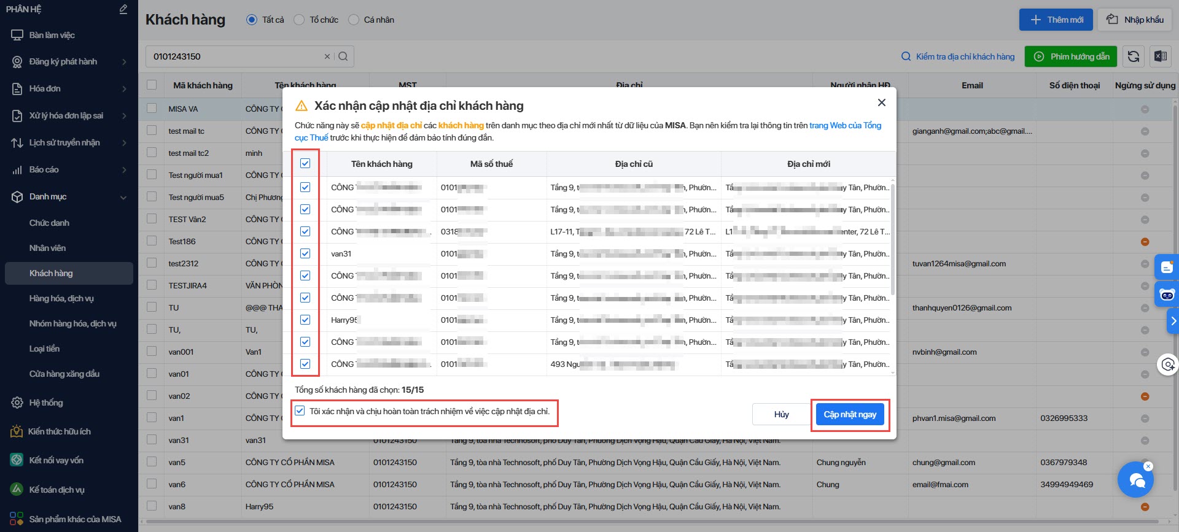Click the Lịch sử truyền nhận arrows icon
The image size is (1179, 532).
[17, 142]
